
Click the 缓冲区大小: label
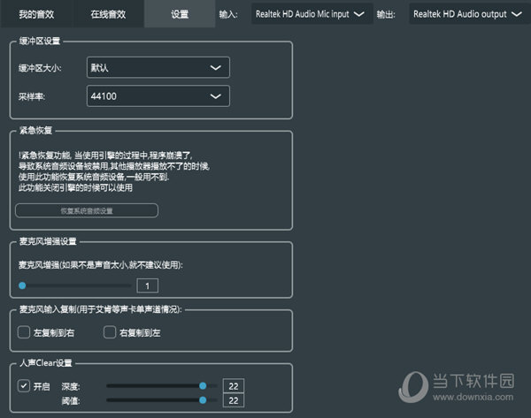(40, 68)
